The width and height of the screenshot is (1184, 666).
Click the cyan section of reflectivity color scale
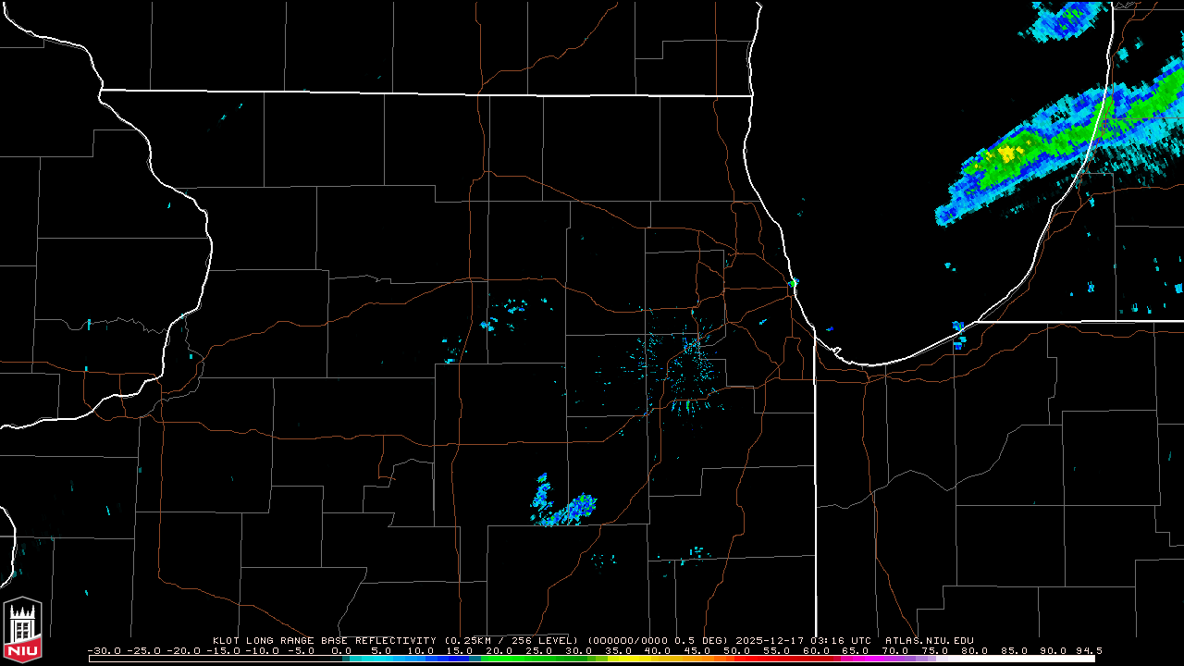coord(388,659)
